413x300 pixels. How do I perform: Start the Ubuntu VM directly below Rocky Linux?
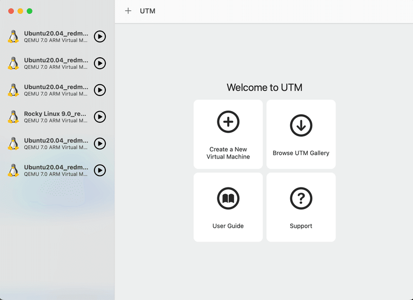[100, 144]
